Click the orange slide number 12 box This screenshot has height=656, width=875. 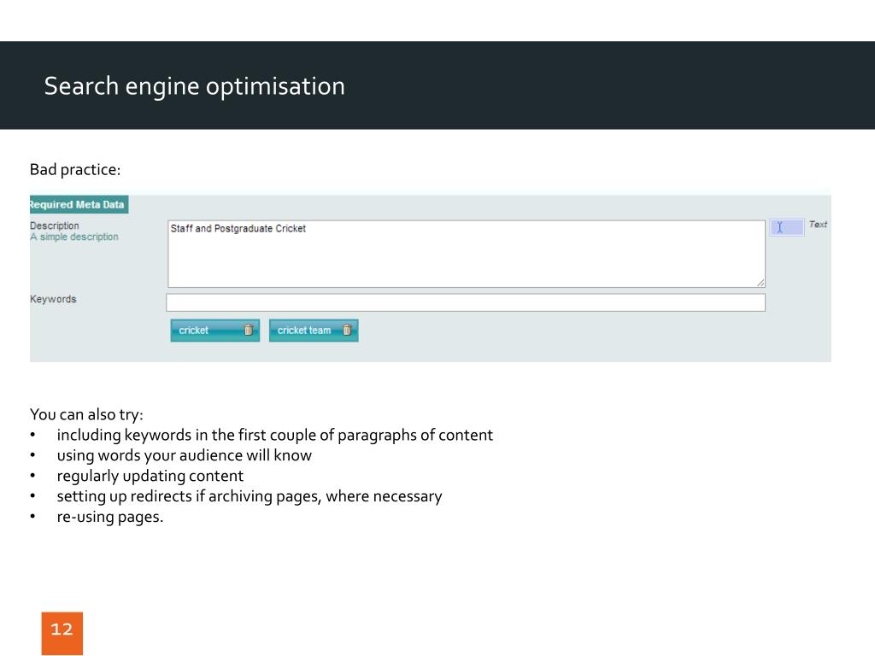coord(62,633)
